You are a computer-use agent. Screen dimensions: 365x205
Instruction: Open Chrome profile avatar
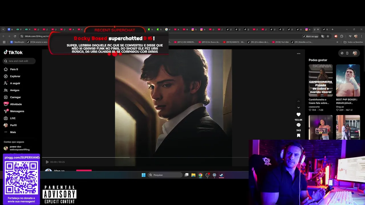click(356, 36)
